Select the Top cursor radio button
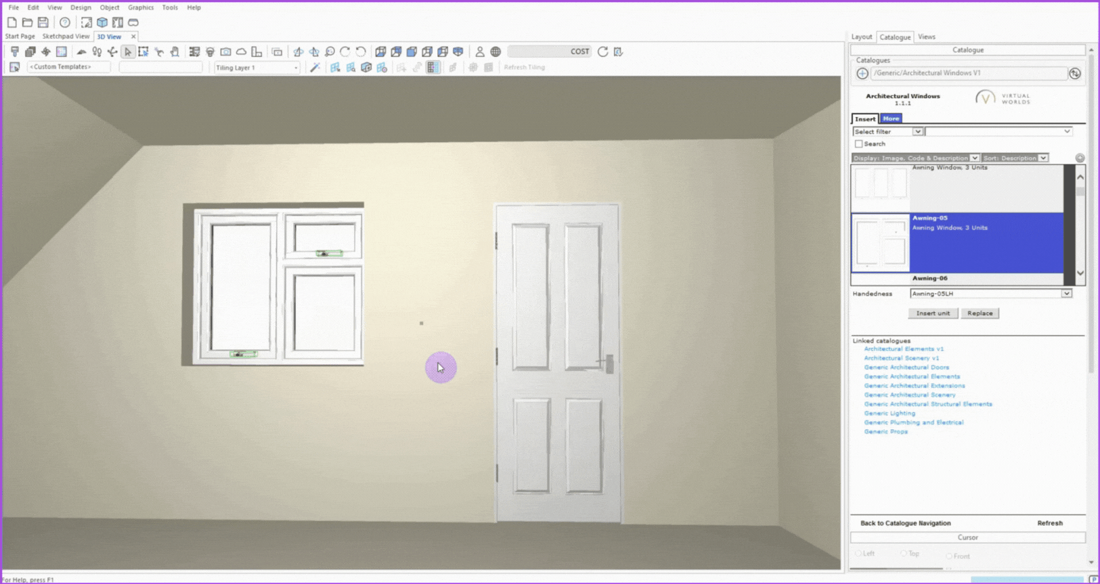This screenshot has width=1100, height=584. tap(904, 554)
